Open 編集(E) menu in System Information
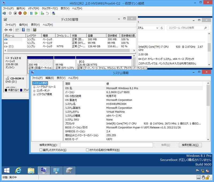This screenshot has width=214, height=182. click(50, 78)
